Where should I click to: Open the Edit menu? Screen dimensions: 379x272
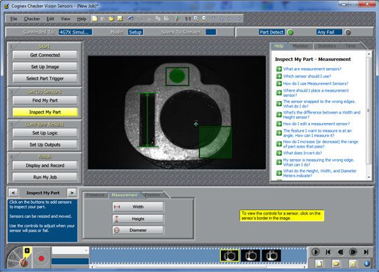tap(50, 19)
